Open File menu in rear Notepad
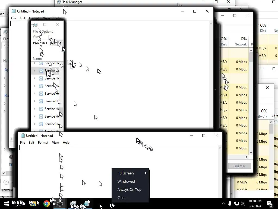This screenshot has height=209, width=278. [x=14, y=18]
